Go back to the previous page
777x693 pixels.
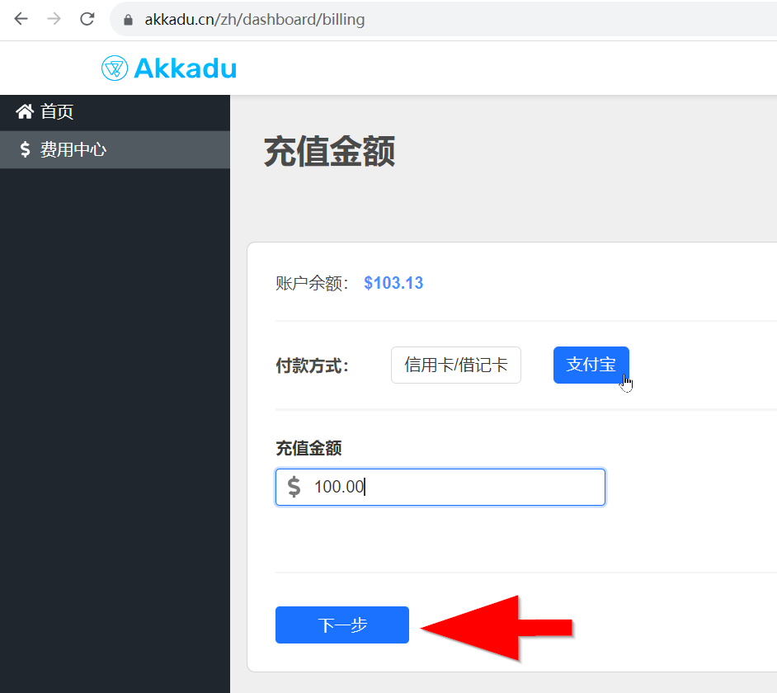coord(21,19)
